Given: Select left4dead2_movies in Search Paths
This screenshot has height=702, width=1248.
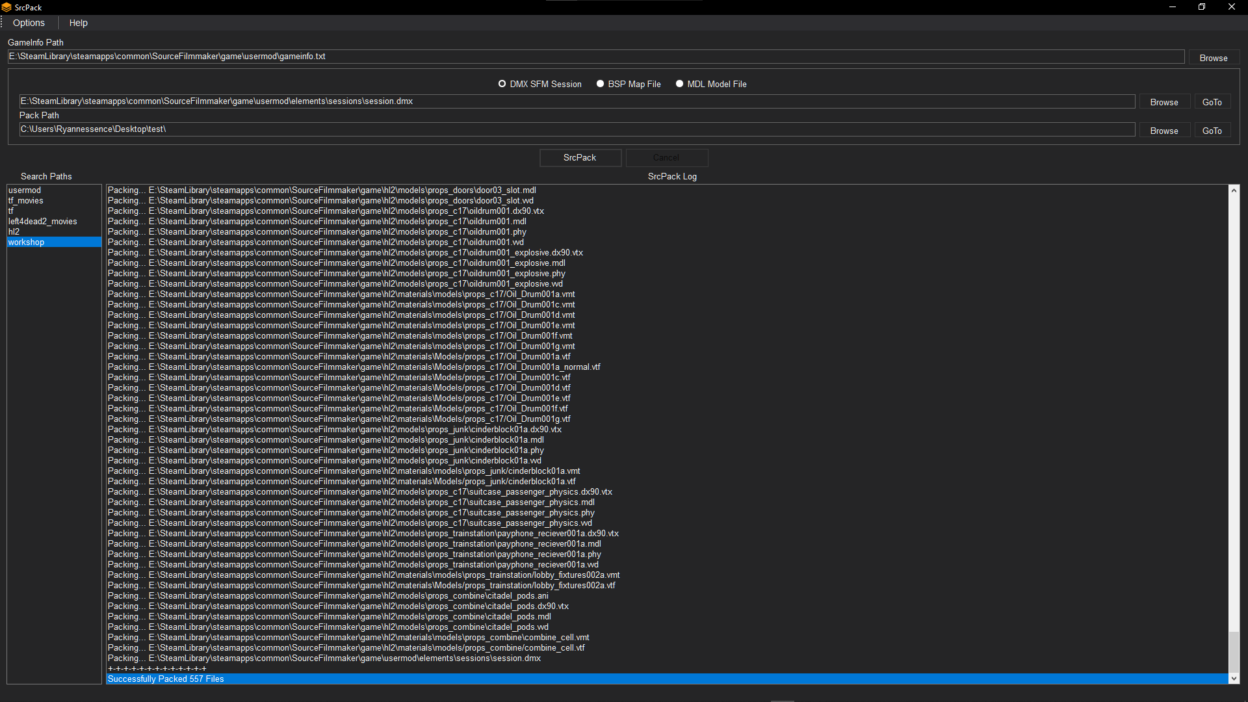Looking at the screenshot, I should [54, 222].
